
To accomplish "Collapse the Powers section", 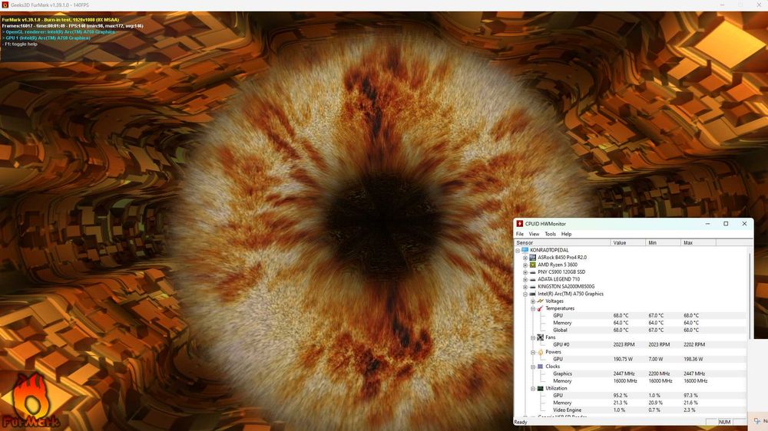I will click(x=533, y=353).
